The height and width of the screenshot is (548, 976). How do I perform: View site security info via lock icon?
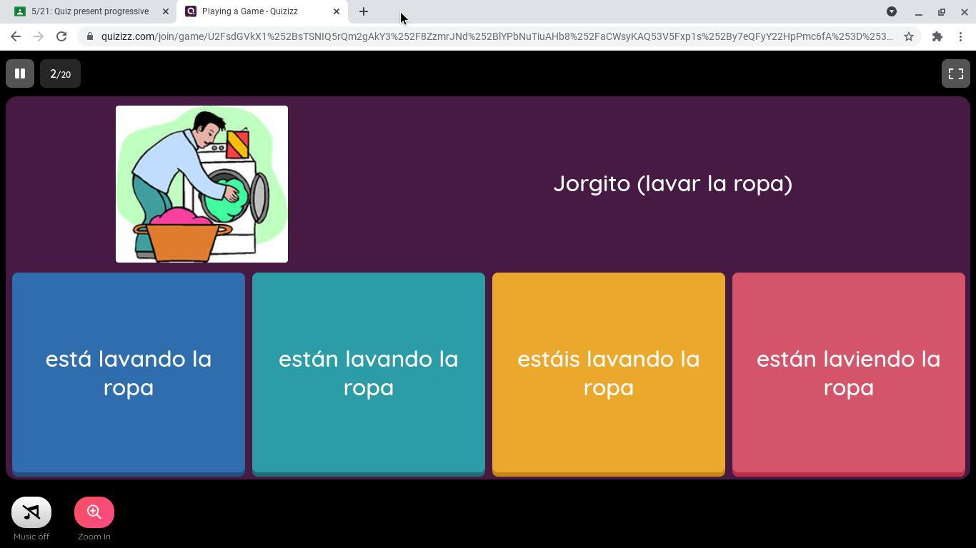click(89, 36)
